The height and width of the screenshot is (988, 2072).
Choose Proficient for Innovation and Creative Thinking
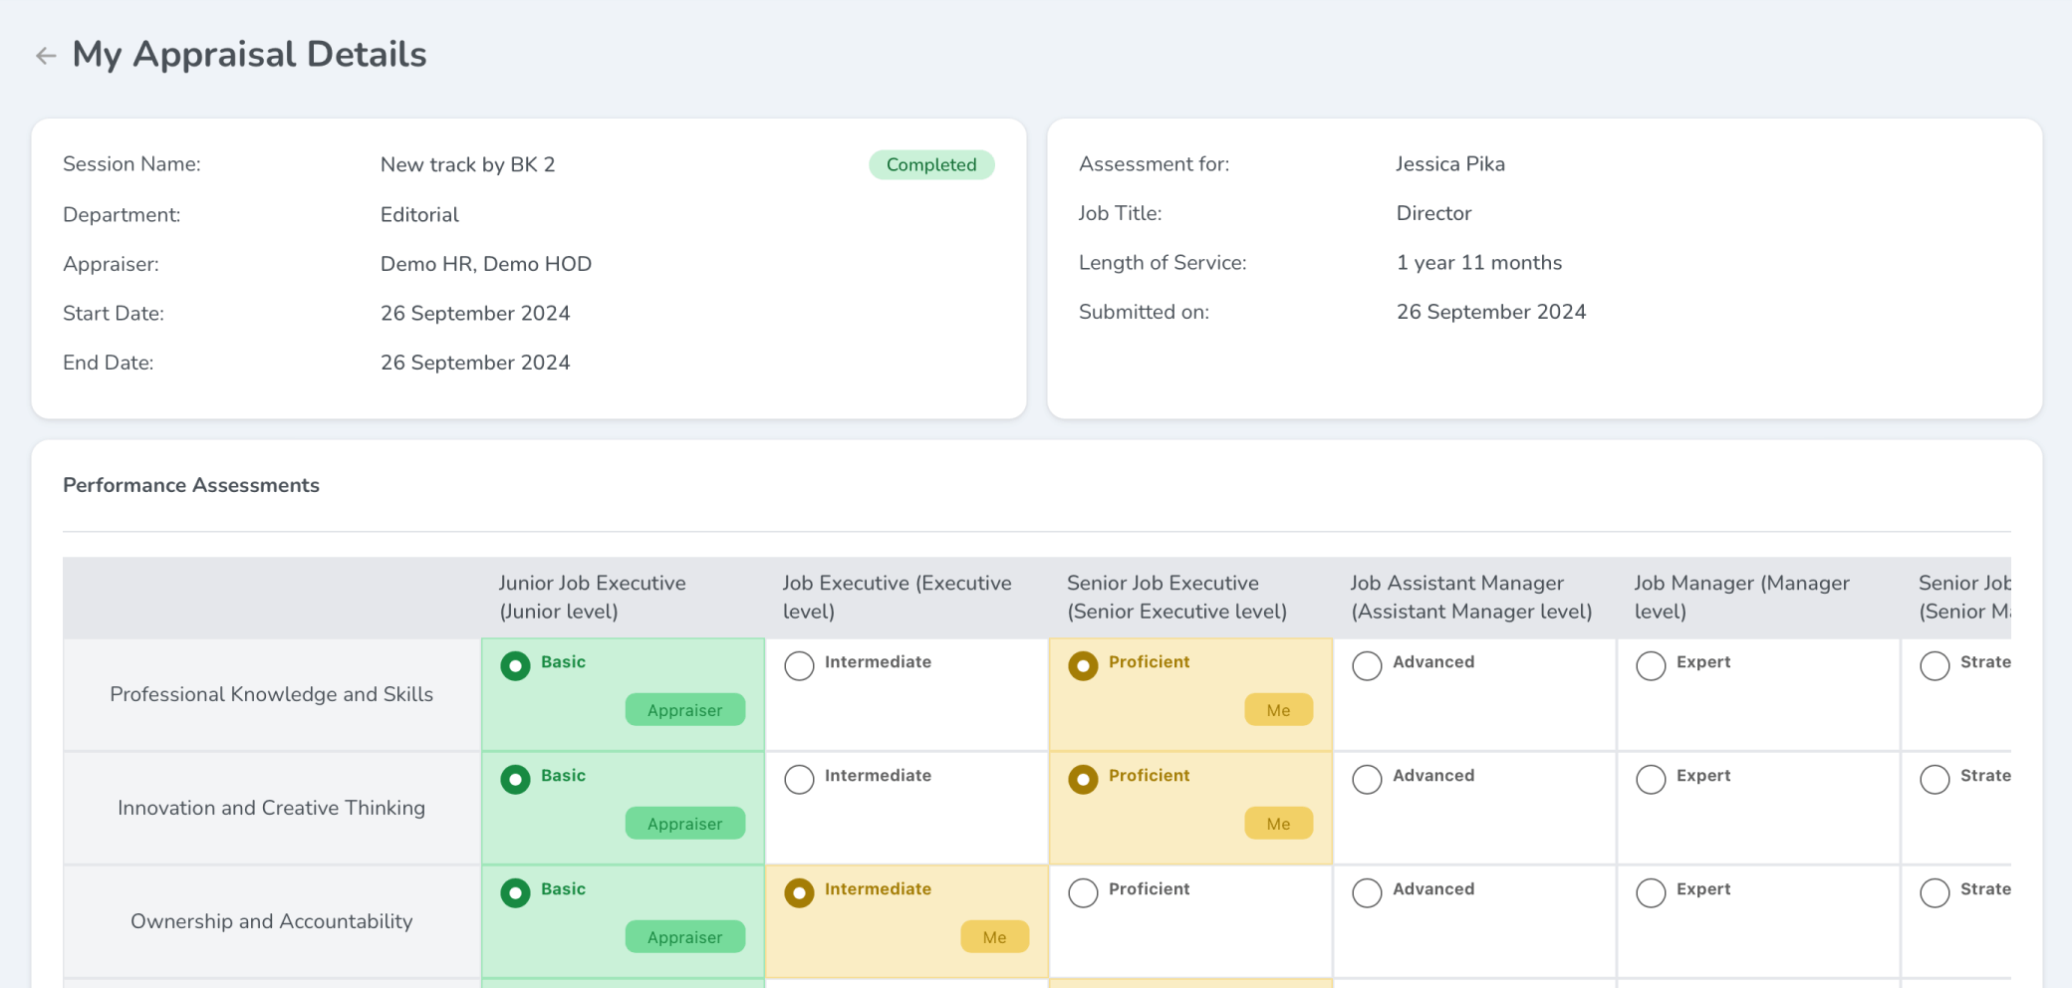(1083, 779)
